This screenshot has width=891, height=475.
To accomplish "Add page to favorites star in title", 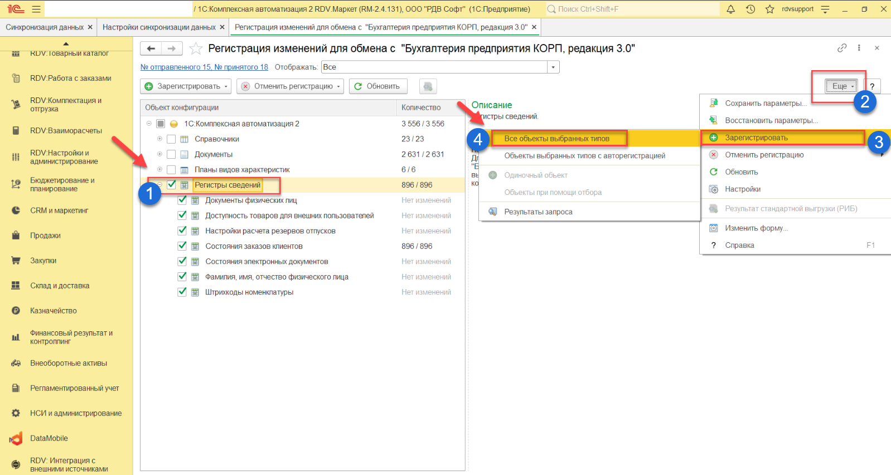I will 196,48.
